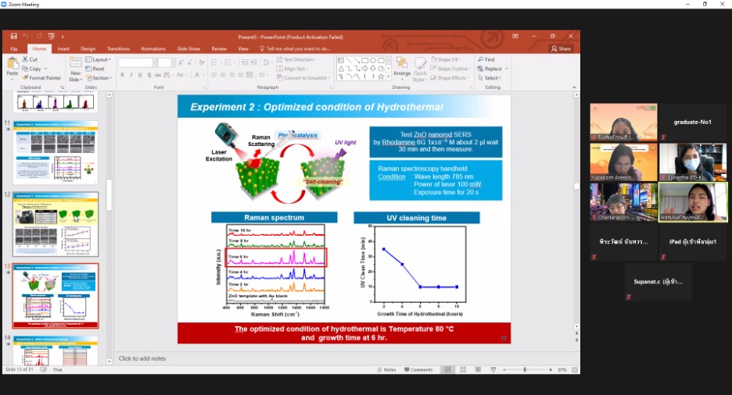The height and width of the screenshot is (395, 732).
Task: Reset the slide layout via Reset
Action: click(x=95, y=69)
